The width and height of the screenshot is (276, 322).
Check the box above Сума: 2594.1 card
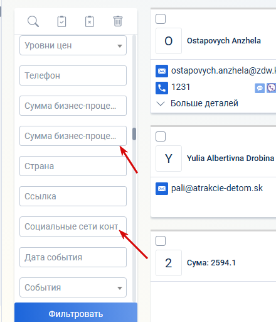161,241
